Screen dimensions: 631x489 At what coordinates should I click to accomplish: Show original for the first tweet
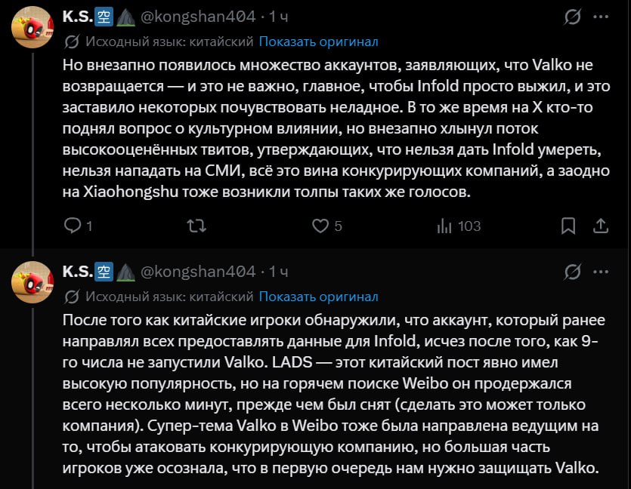pos(318,42)
